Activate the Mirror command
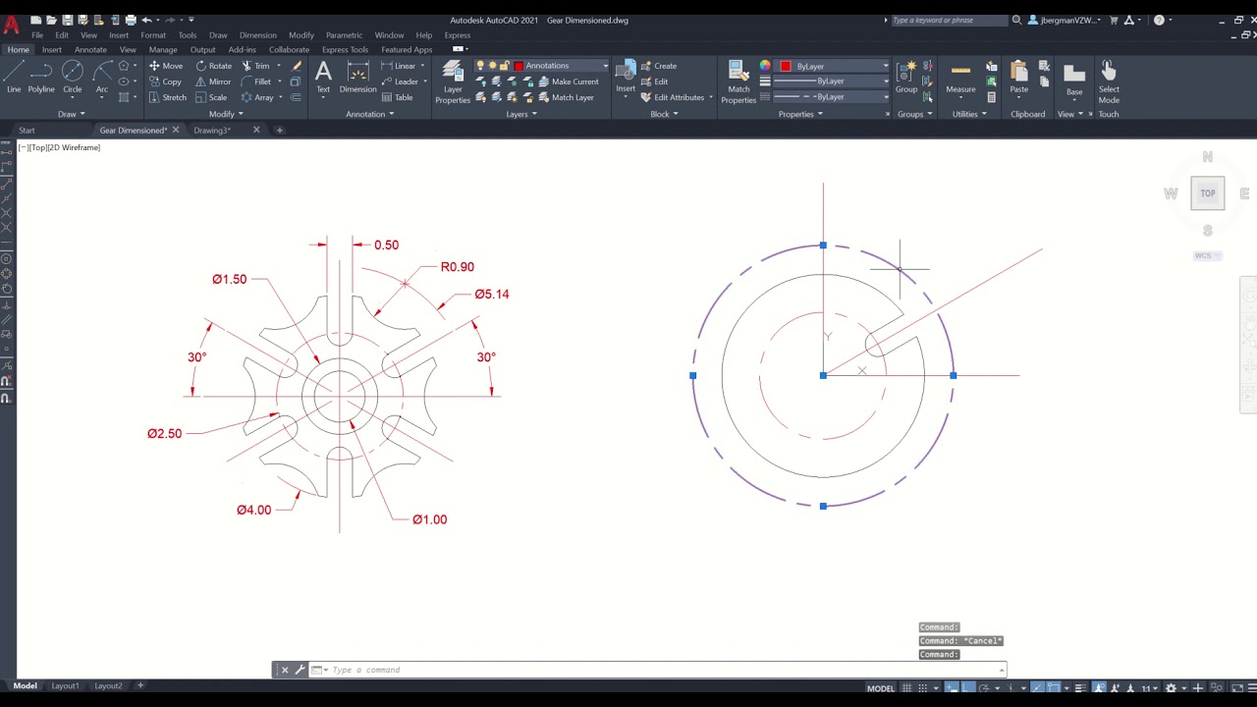This screenshot has width=1257, height=707. (x=213, y=82)
